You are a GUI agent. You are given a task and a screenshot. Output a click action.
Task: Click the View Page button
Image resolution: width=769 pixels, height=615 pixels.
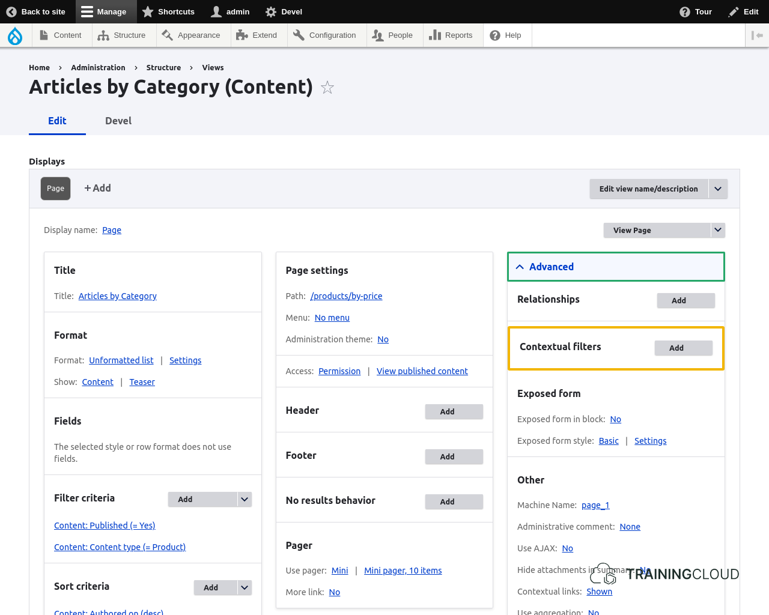tap(657, 230)
